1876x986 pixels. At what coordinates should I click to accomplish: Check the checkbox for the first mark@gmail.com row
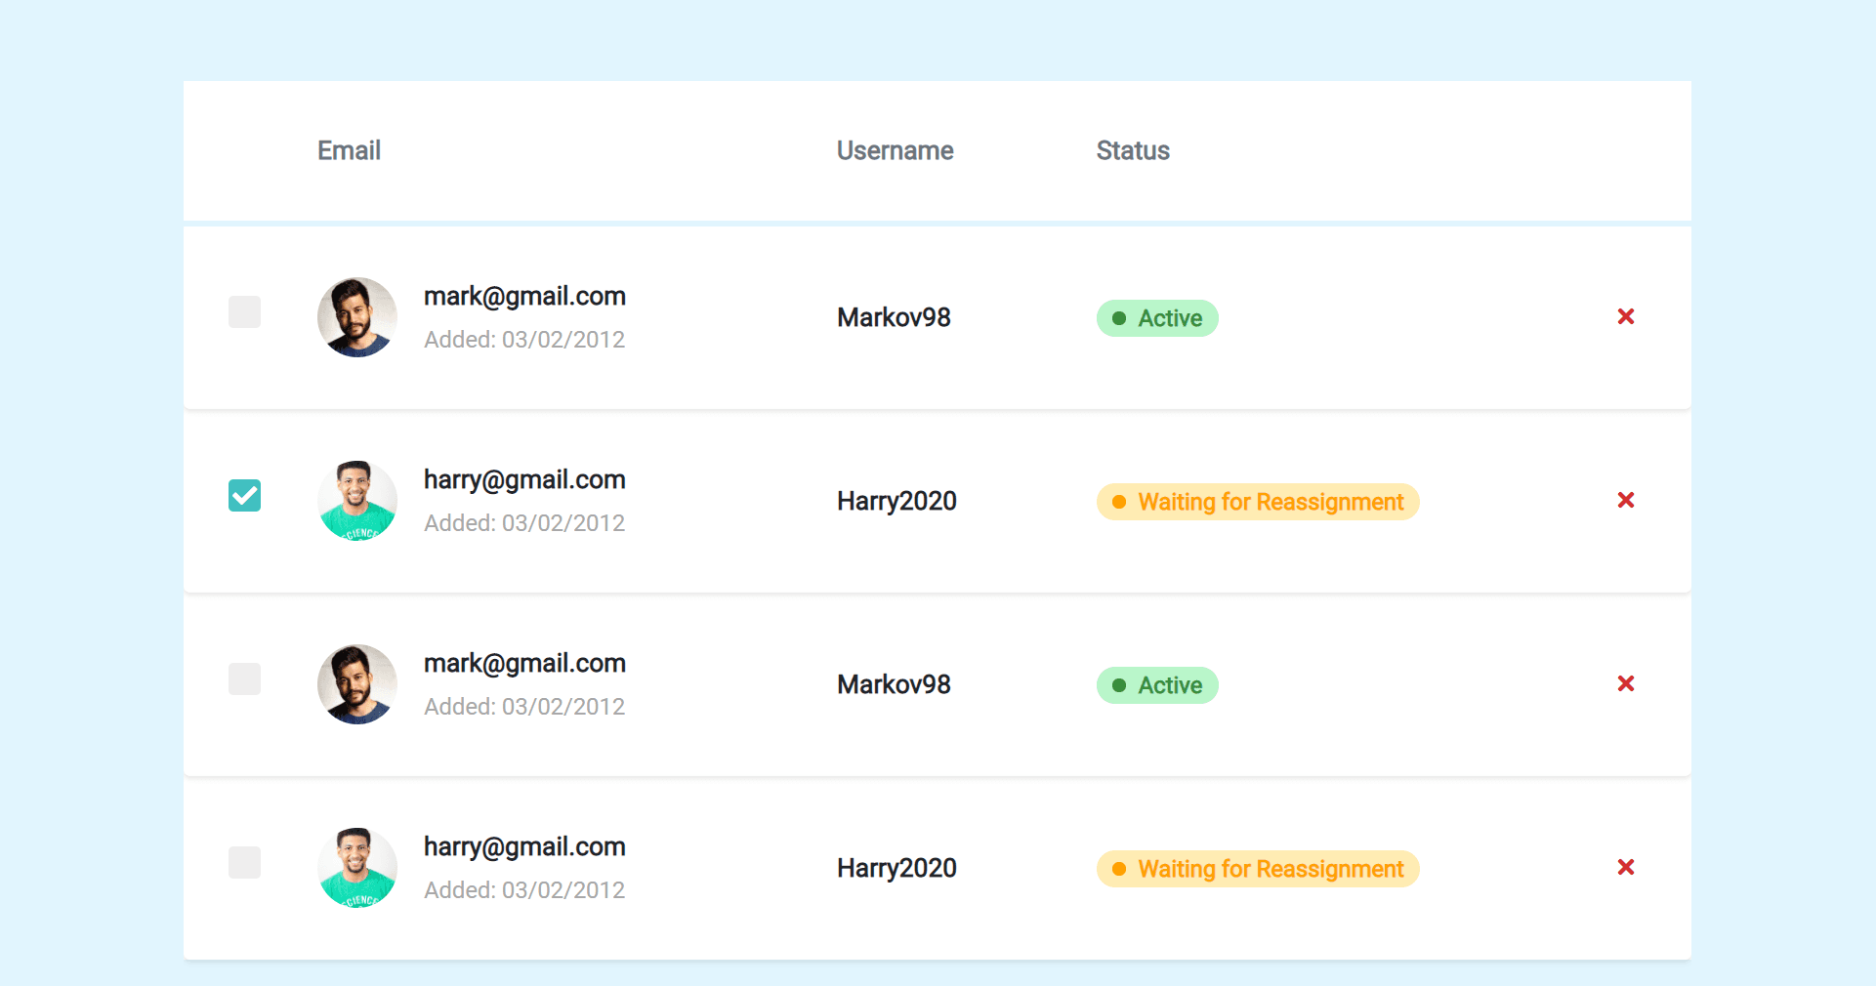[244, 312]
